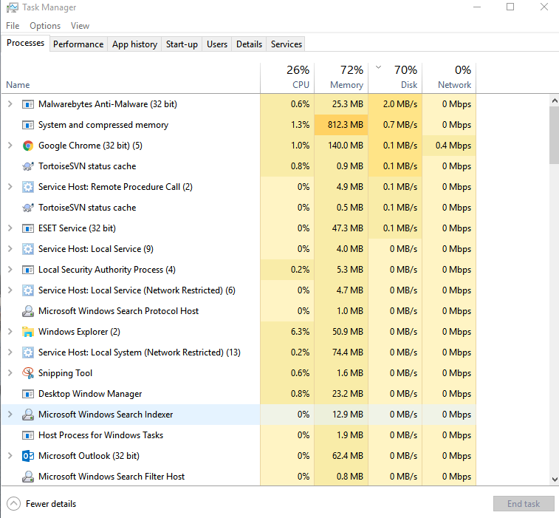This screenshot has height=518, width=559.
Task: Click the Microsoft Outlook icon
Action: 28,456
